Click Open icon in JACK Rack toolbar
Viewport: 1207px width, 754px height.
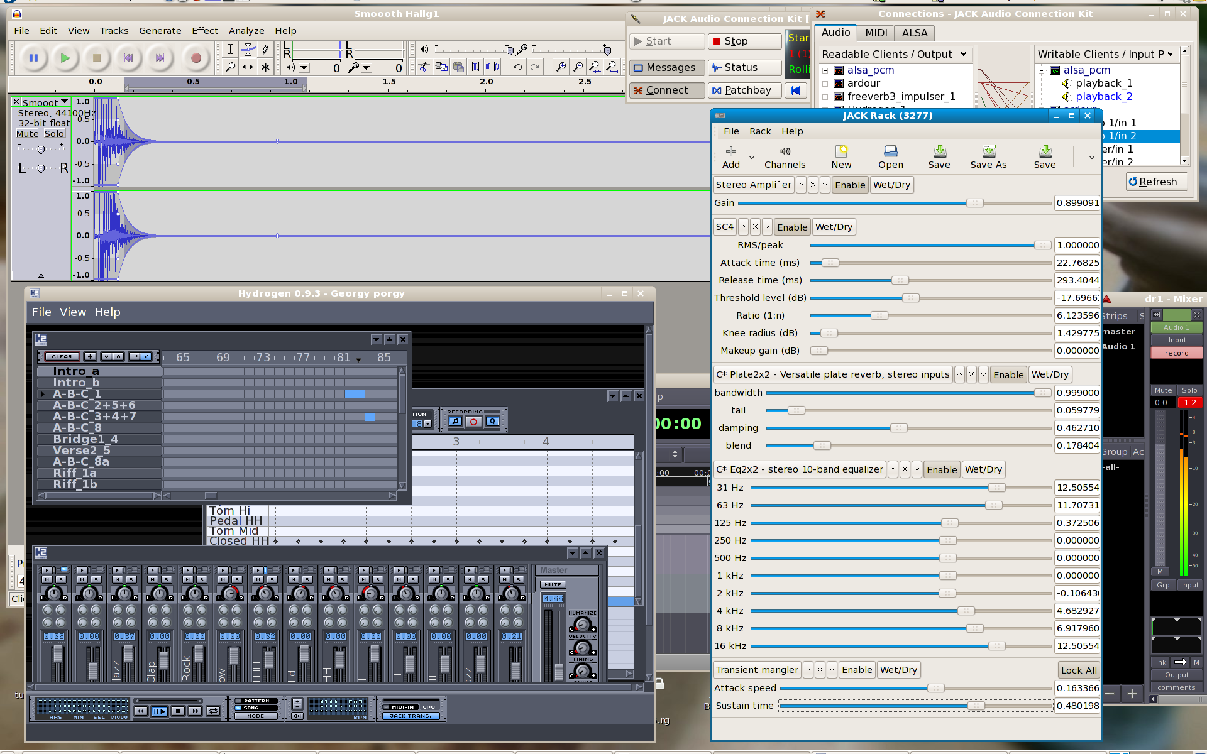pos(890,157)
